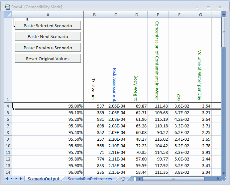
Task: Go to first sheet tab arrow
Action: [x=7, y=179]
